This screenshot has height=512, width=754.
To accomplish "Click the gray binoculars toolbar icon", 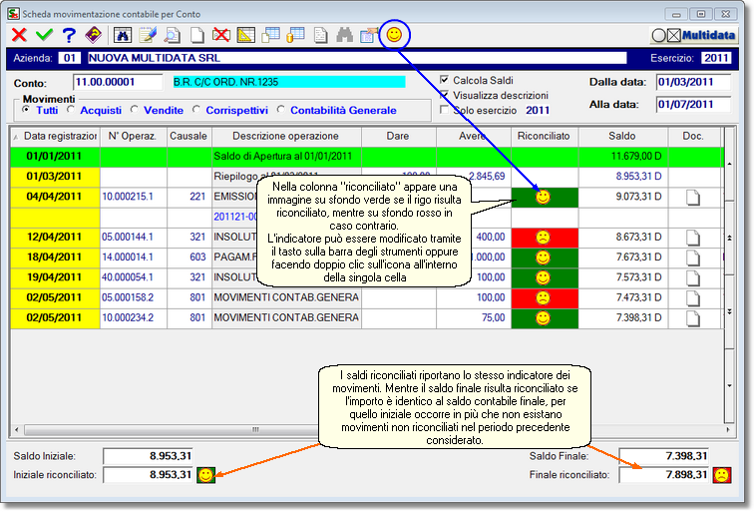I will 344,35.
